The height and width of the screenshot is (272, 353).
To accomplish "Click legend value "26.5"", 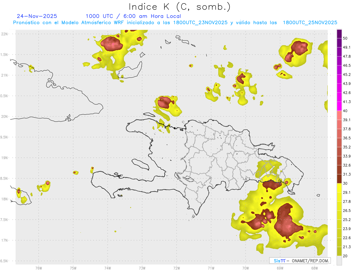I will click(x=347, y=210).
